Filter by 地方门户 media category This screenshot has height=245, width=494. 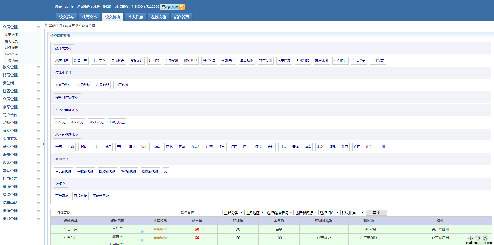pos(62,61)
